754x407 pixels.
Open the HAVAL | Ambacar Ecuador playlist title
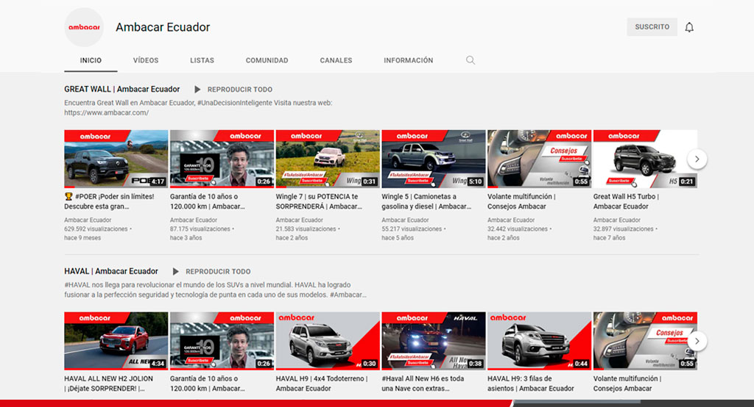(111, 271)
